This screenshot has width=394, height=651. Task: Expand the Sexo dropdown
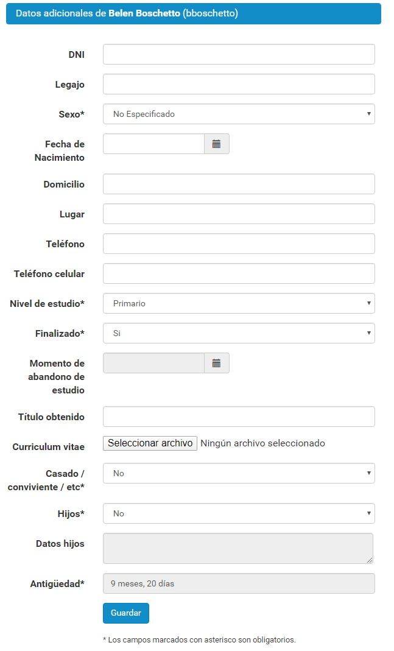[x=239, y=114]
